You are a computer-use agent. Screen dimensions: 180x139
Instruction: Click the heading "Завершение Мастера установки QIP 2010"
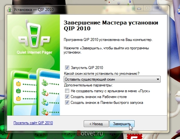click(111, 25)
